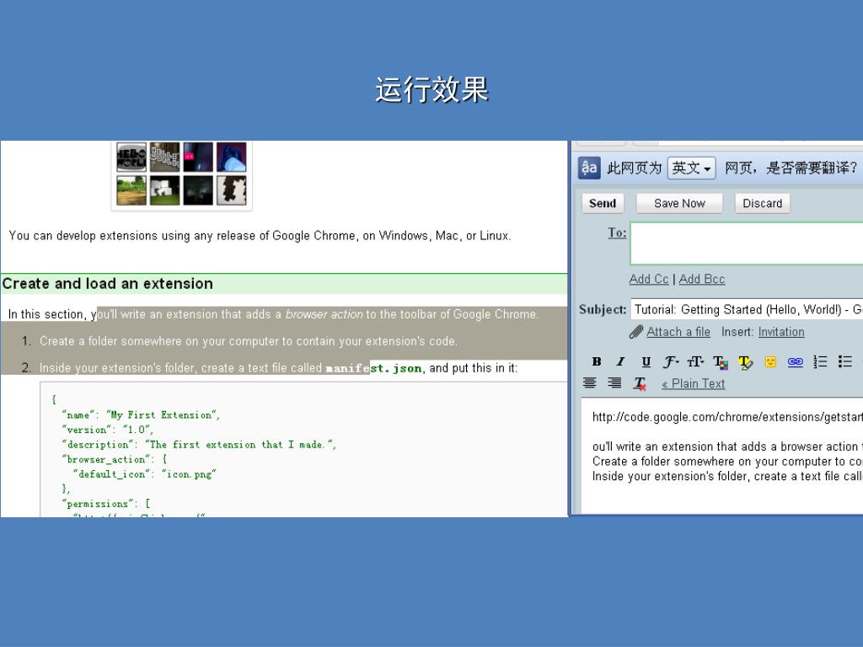Switch to Plain Text mode

(693, 383)
